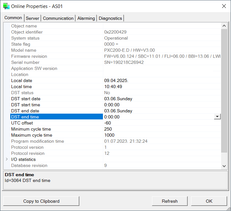Confirm with the OK button
231x211 pixels.
tap(209, 201)
